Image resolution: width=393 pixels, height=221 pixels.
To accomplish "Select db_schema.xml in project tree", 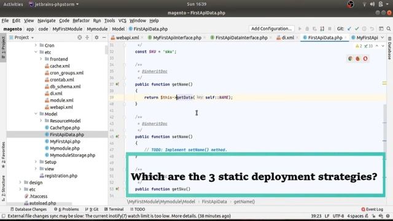I will click(x=63, y=87).
